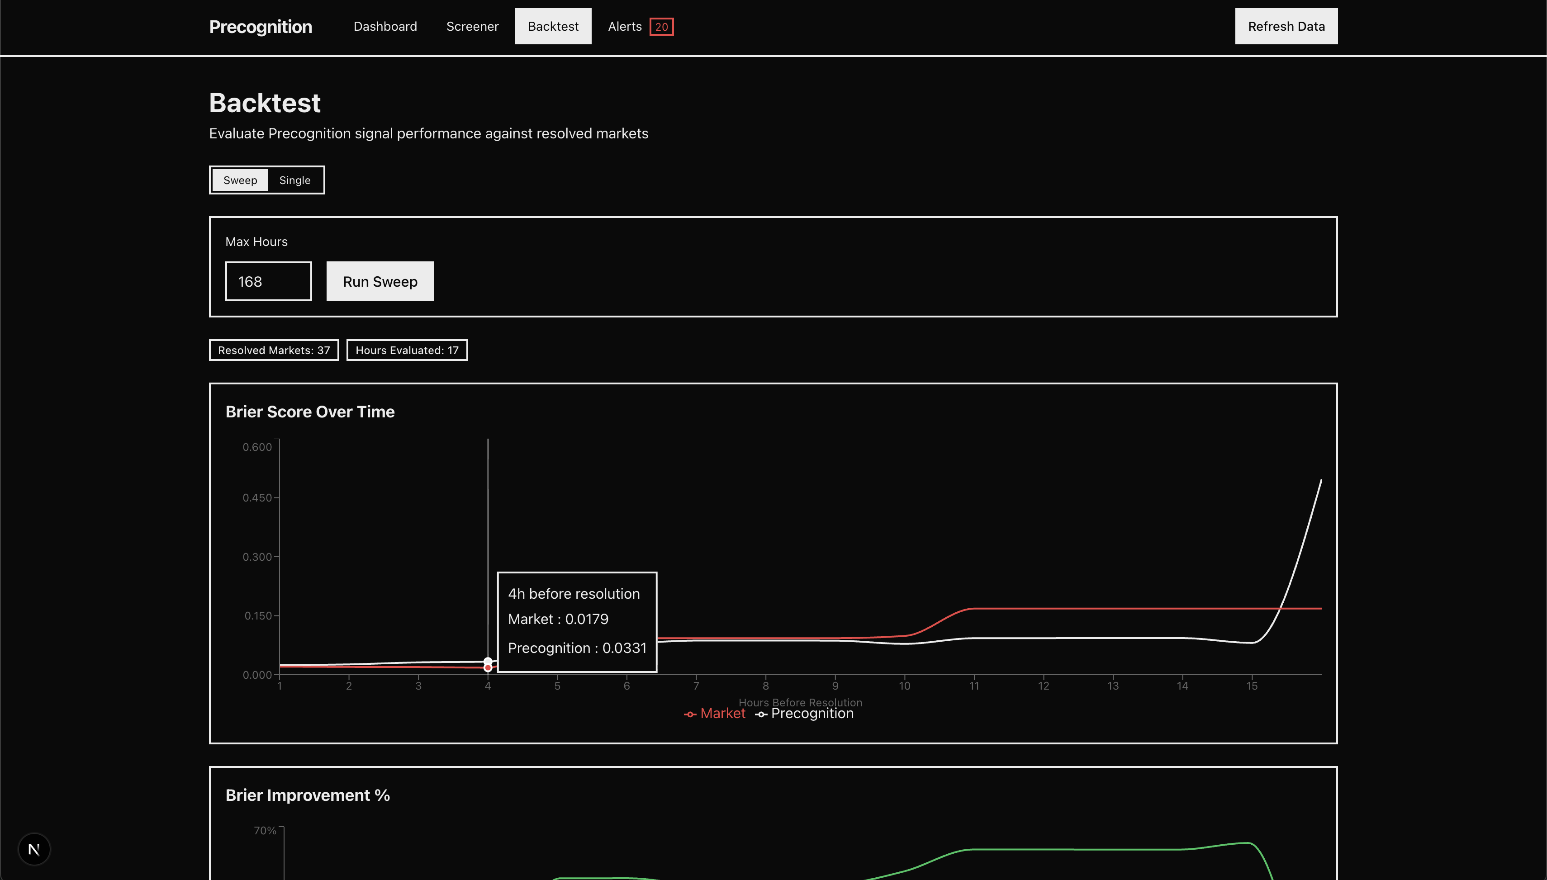
Task: Click the Refresh Data button
Action: 1286,27
